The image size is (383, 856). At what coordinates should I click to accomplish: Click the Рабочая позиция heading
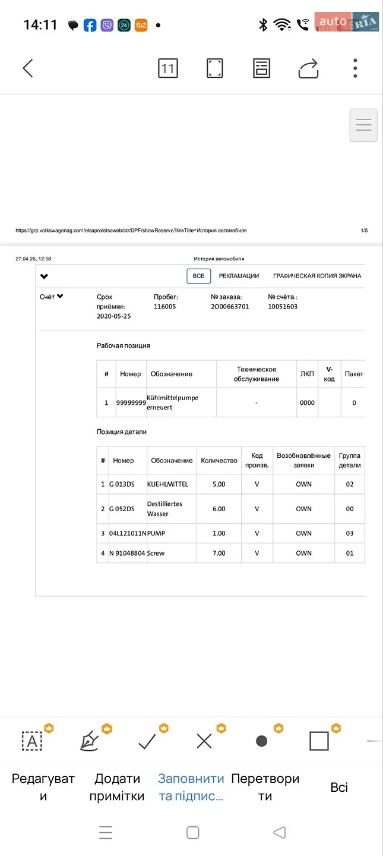click(124, 345)
